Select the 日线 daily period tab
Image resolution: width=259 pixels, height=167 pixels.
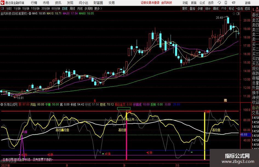[x=65, y=9]
